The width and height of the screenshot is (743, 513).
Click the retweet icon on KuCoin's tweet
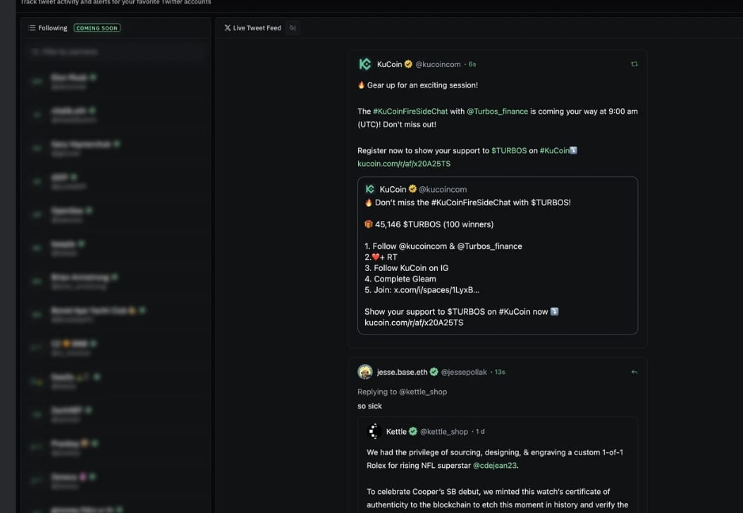tap(634, 64)
